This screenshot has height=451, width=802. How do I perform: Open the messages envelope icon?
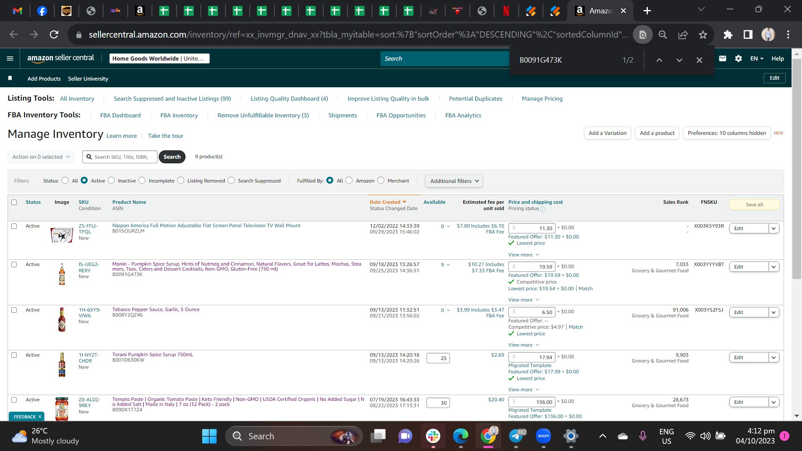pos(723,58)
